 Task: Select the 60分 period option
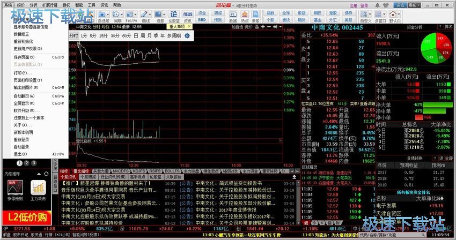(127, 36)
